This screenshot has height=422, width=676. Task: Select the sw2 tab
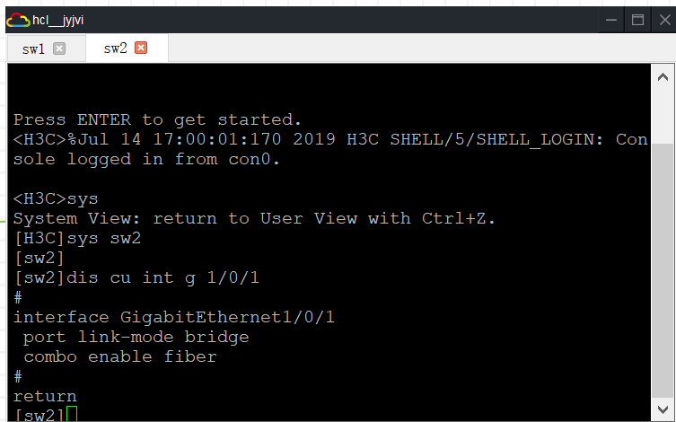coord(115,48)
